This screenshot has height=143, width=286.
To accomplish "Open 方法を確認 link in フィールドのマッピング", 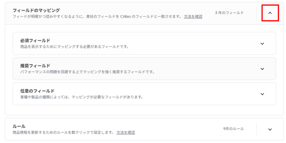I will pos(193,17).
